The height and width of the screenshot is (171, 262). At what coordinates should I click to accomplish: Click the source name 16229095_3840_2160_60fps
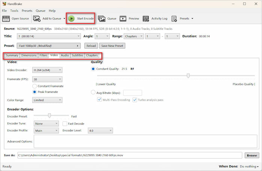coord(34,29)
